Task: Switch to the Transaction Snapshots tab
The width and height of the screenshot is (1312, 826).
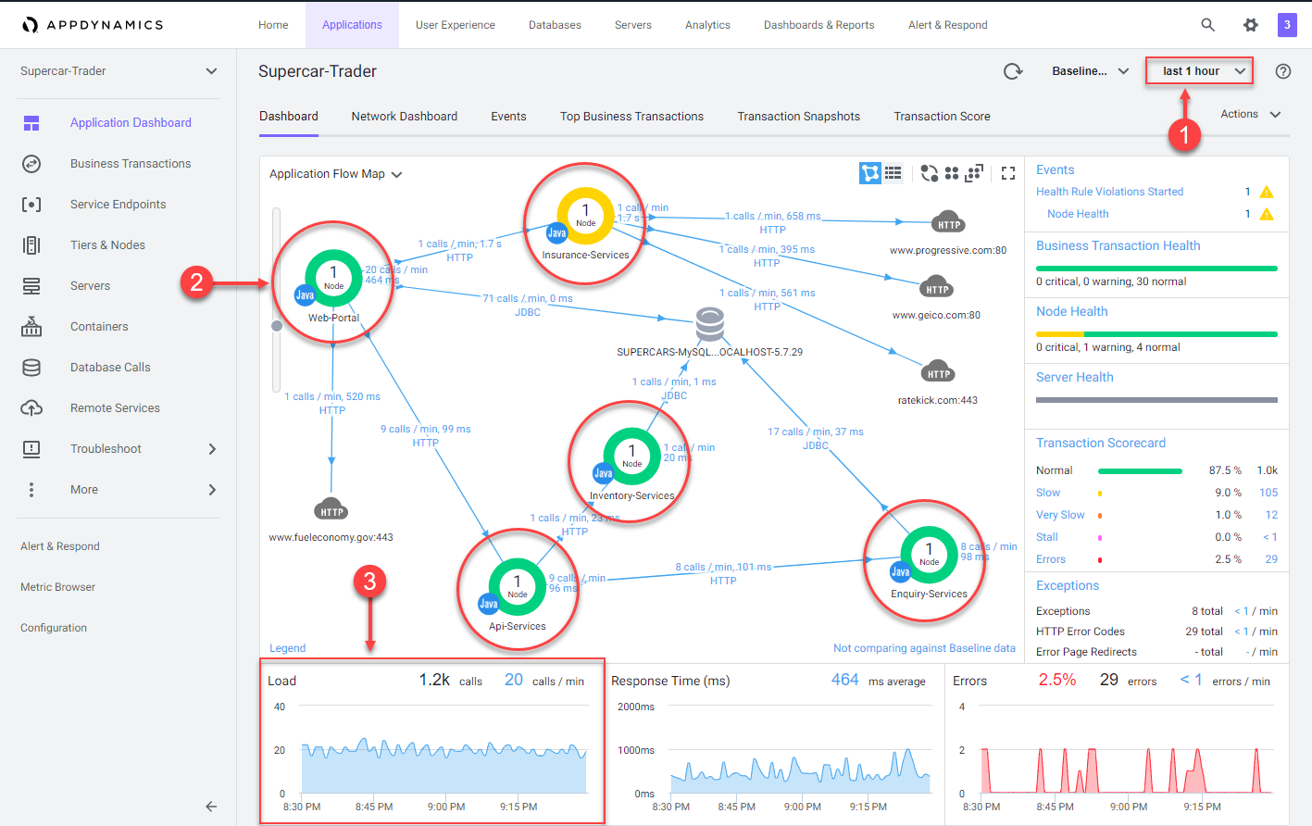Action: [x=798, y=117]
